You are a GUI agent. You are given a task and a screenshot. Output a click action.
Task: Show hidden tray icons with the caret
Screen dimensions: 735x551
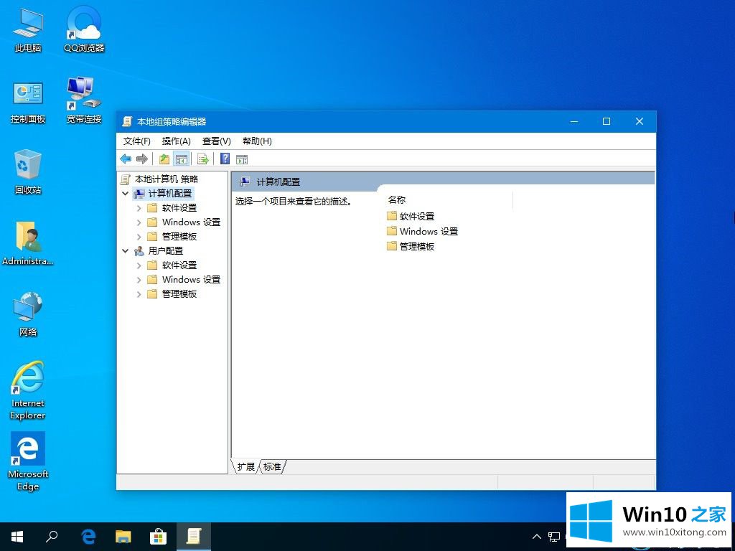tap(537, 537)
